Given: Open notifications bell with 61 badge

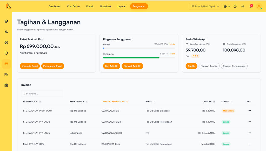Looking at the screenshot, I should [x=251, y=6].
